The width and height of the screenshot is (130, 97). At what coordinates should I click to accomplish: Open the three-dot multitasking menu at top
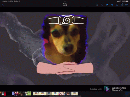pos(65,1)
